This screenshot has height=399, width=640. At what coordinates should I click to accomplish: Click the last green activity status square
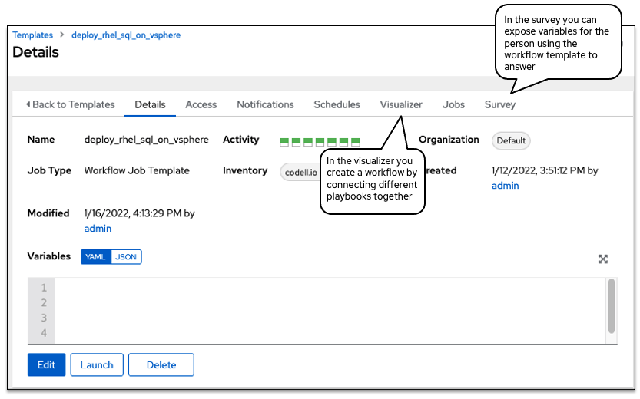(x=355, y=142)
